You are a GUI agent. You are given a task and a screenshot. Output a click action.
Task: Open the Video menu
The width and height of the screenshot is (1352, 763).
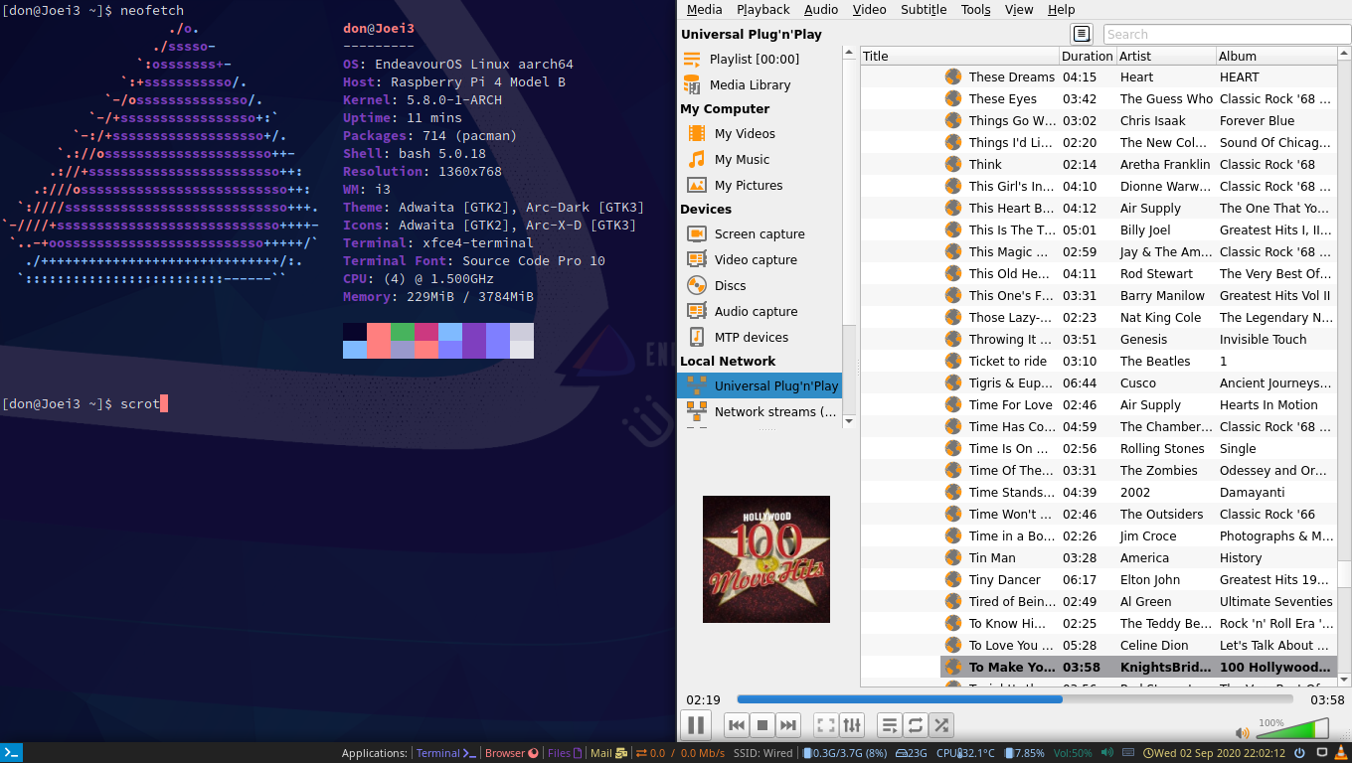(869, 9)
